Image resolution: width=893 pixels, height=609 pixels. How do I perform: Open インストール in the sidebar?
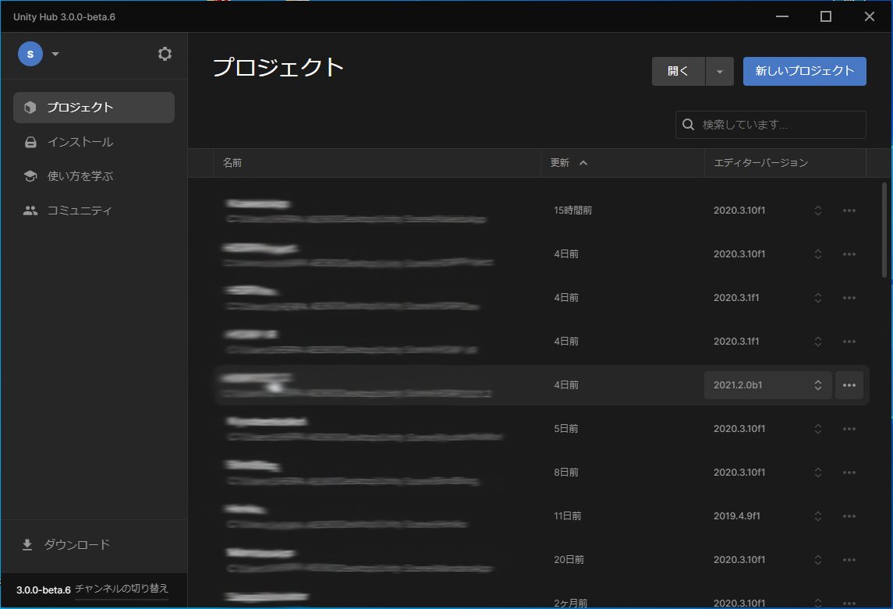94,142
